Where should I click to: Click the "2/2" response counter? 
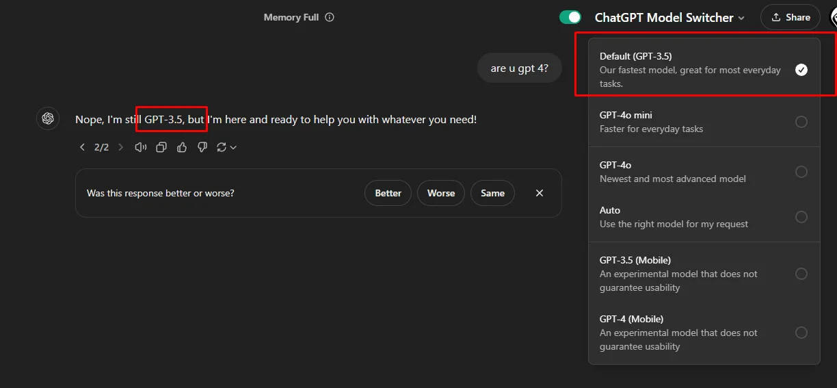click(x=101, y=147)
